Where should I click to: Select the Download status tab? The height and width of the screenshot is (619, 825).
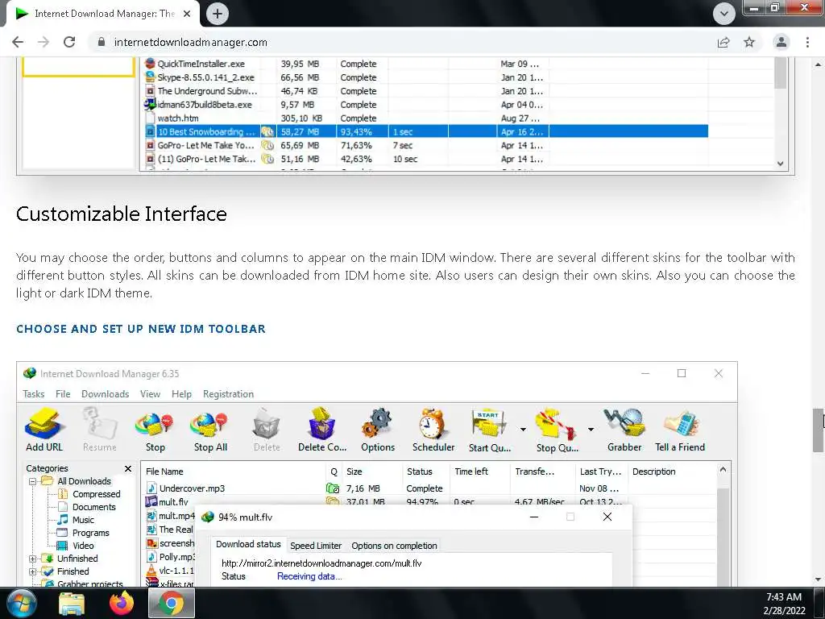(x=248, y=544)
